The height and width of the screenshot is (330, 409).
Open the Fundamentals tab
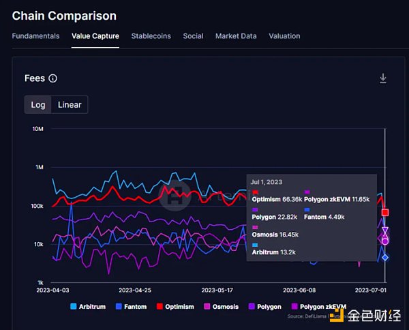click(x=35, y=36)
